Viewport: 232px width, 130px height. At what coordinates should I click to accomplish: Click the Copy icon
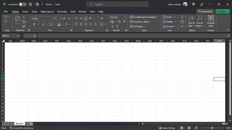(24, 22)
